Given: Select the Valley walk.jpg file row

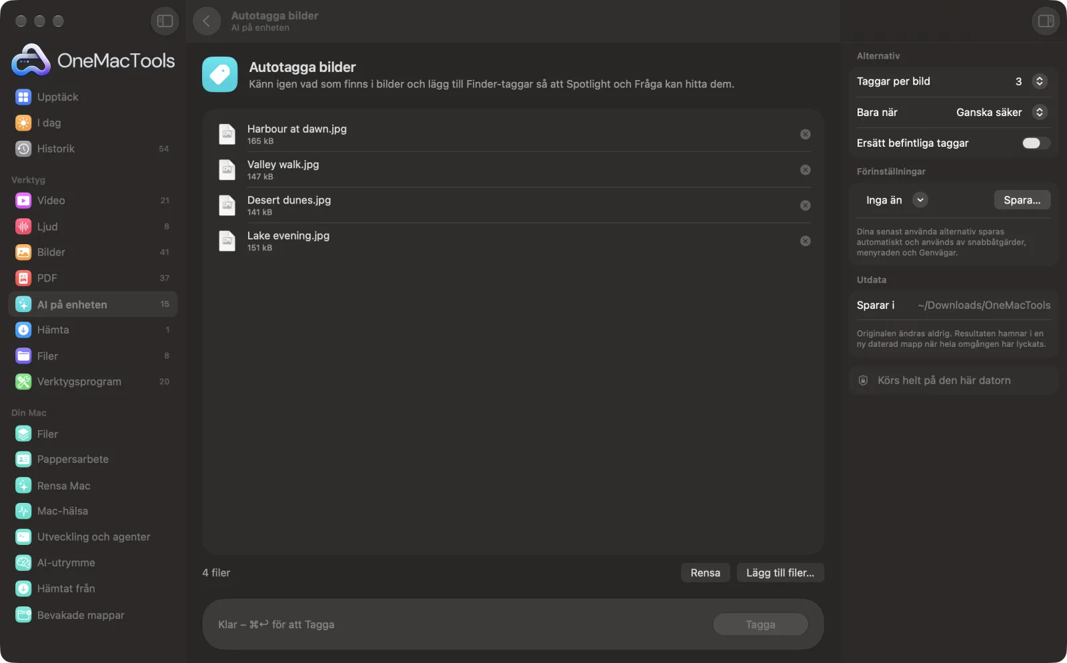Looking at the screenshot, I should tap(513, 169).
